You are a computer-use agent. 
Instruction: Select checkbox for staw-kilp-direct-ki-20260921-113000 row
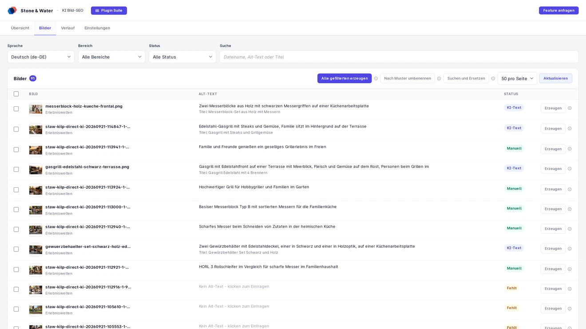click(16, 209)
